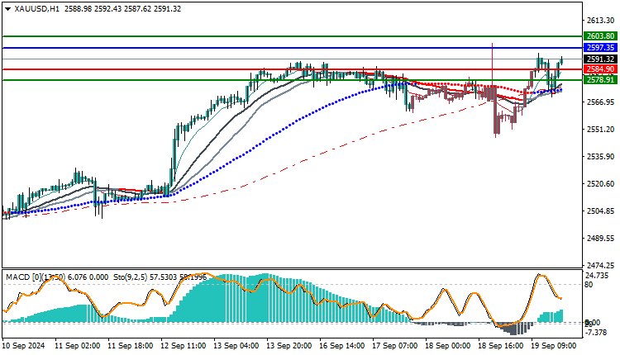This screenshot has width=620, height=355.
Task: Select the 2474.25 price axis value
Action: [601, 265]
